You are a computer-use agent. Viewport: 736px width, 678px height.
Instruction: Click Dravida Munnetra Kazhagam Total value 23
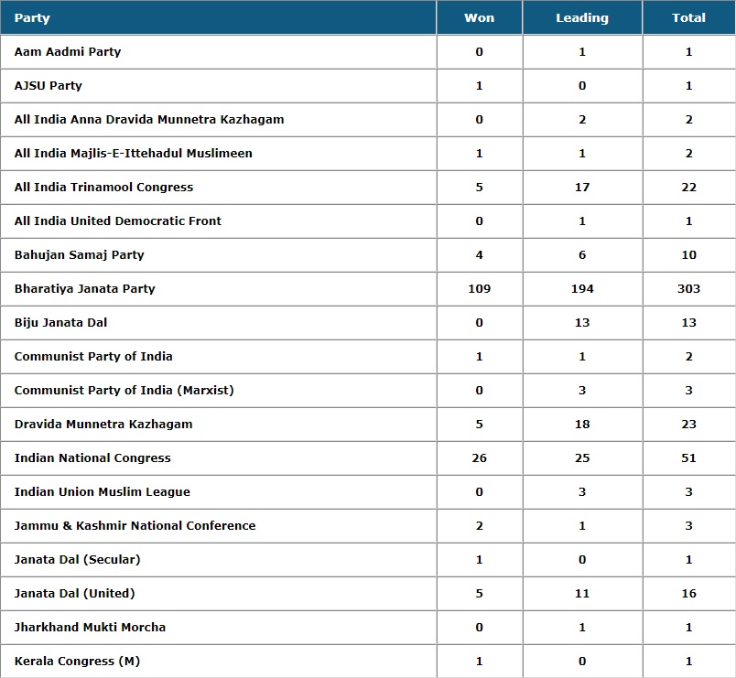(x=688, y=424)
